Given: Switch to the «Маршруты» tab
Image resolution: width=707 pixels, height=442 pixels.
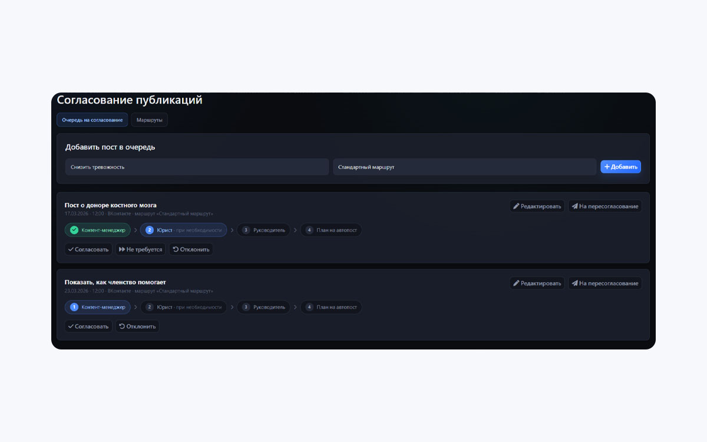Looking at the screenshot, I should click(x=149, y=120).
